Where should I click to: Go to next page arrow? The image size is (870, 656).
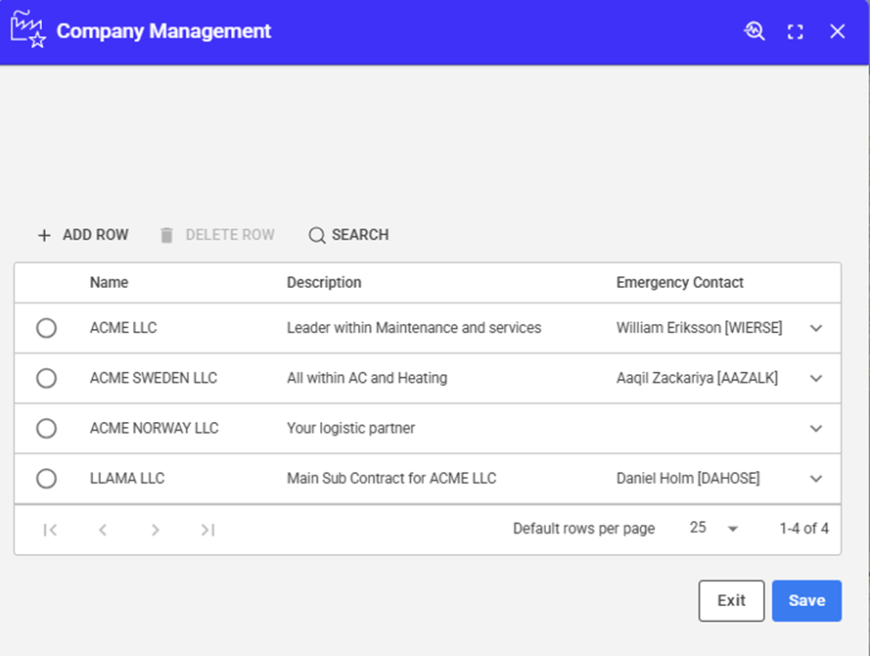coord(155,530)
